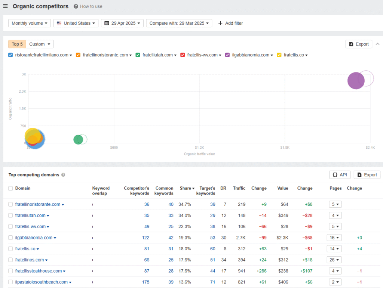Click the United States flag icon

(59, 23)
